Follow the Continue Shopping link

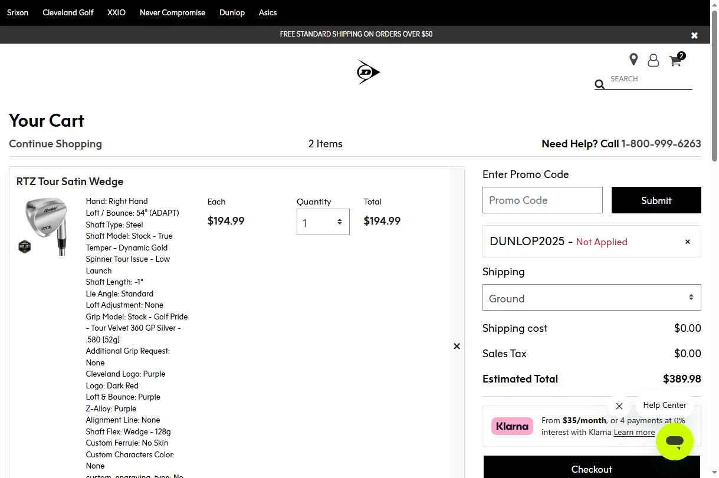(55, 144)
